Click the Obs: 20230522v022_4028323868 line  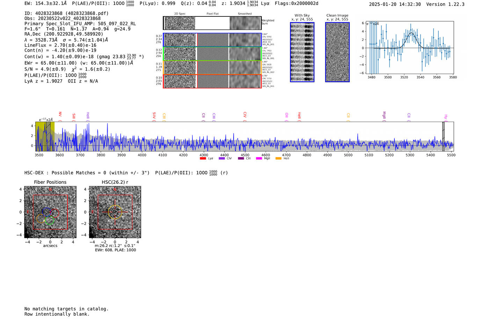63,19
